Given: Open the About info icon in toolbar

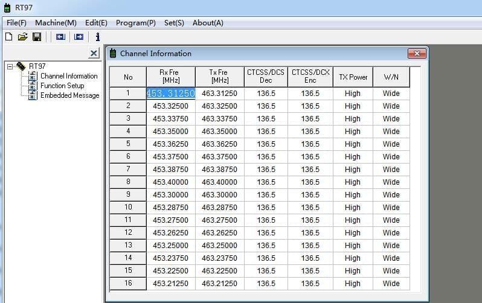Looking at the screenshot, I should [97, 37].
